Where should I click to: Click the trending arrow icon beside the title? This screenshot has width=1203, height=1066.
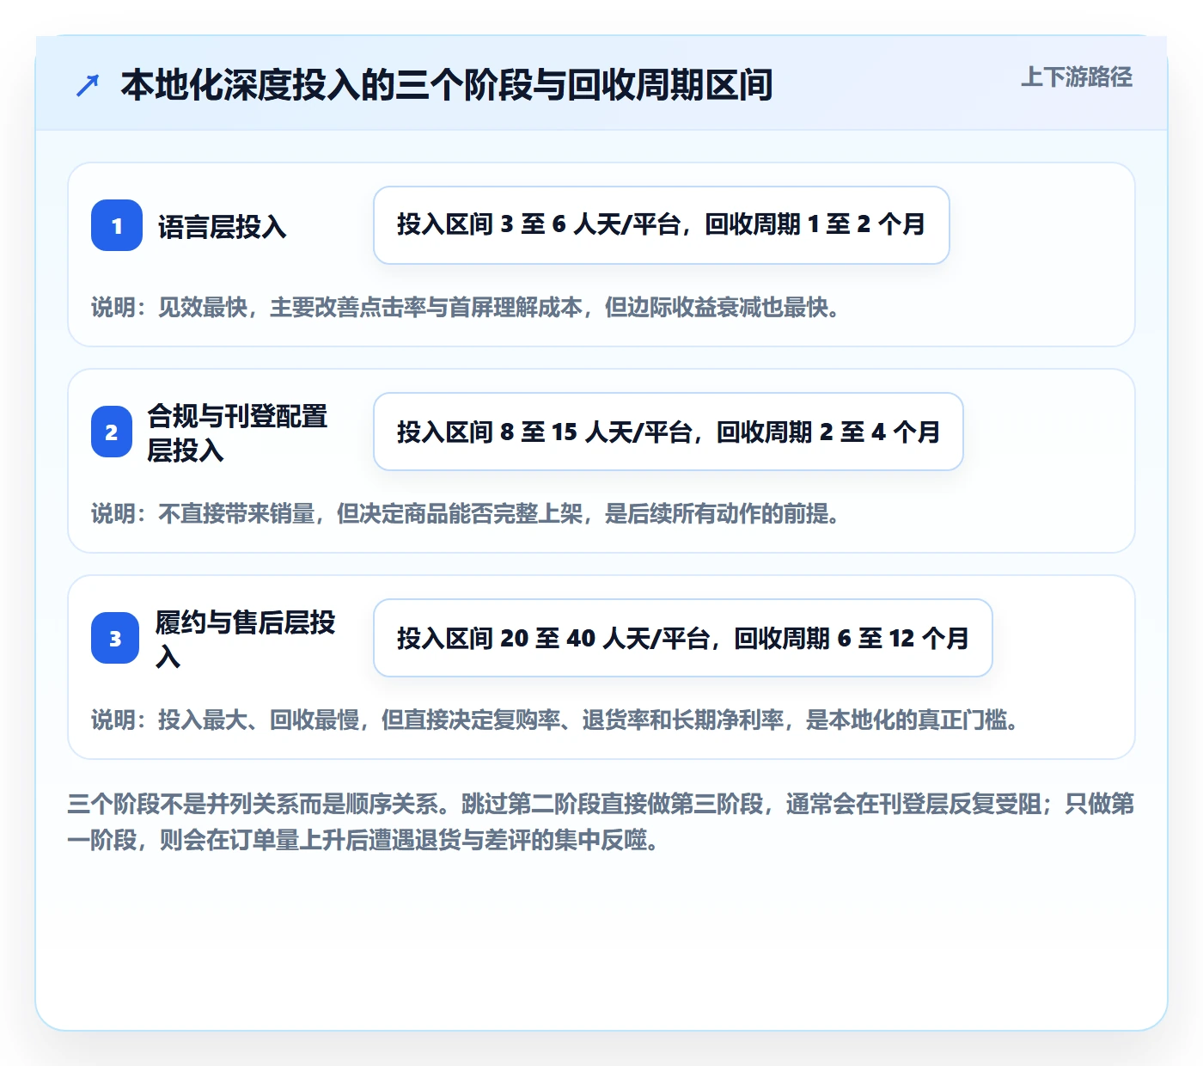[x=88, y=85]
